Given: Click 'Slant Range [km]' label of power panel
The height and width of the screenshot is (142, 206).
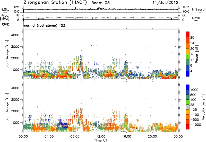Looking at the screenshot, I should [7, 54].
